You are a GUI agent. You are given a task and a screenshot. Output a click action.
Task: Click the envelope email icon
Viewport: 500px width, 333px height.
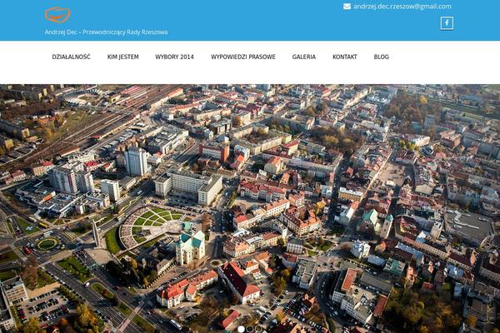[347, 6]
